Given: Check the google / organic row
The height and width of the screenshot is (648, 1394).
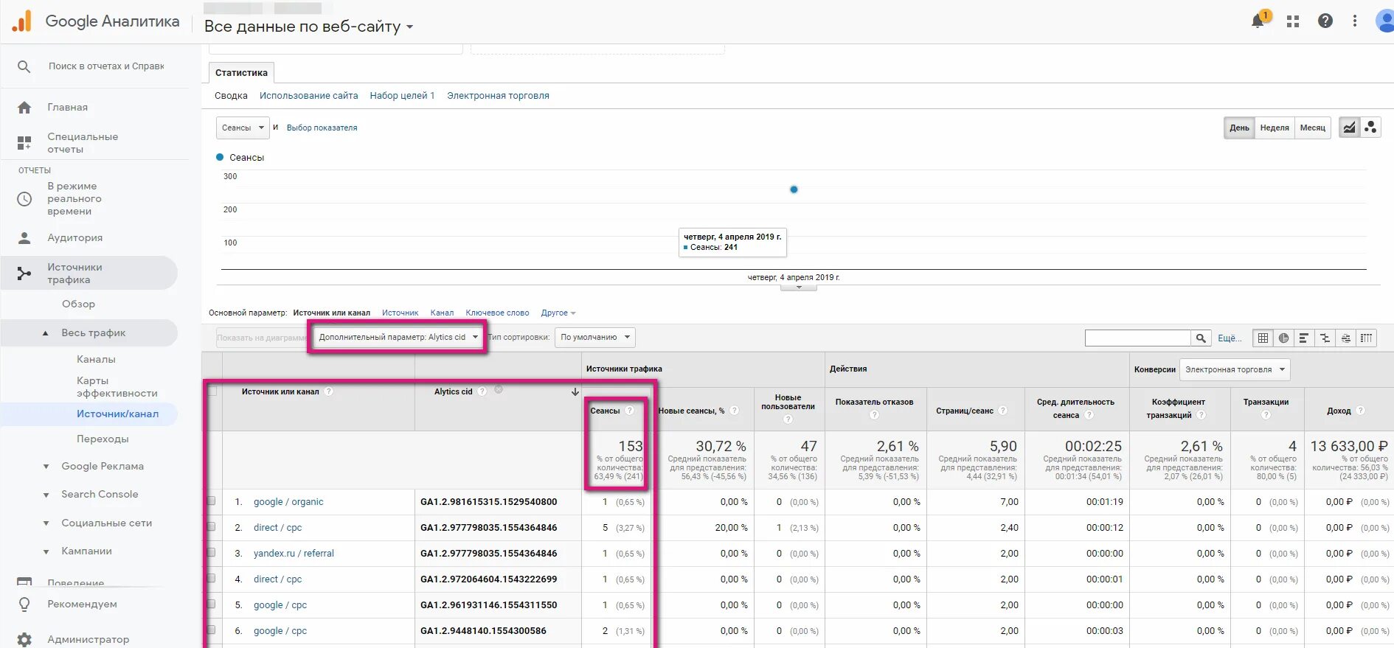Looking at the screenshot, I should click(x=212, y=501).
